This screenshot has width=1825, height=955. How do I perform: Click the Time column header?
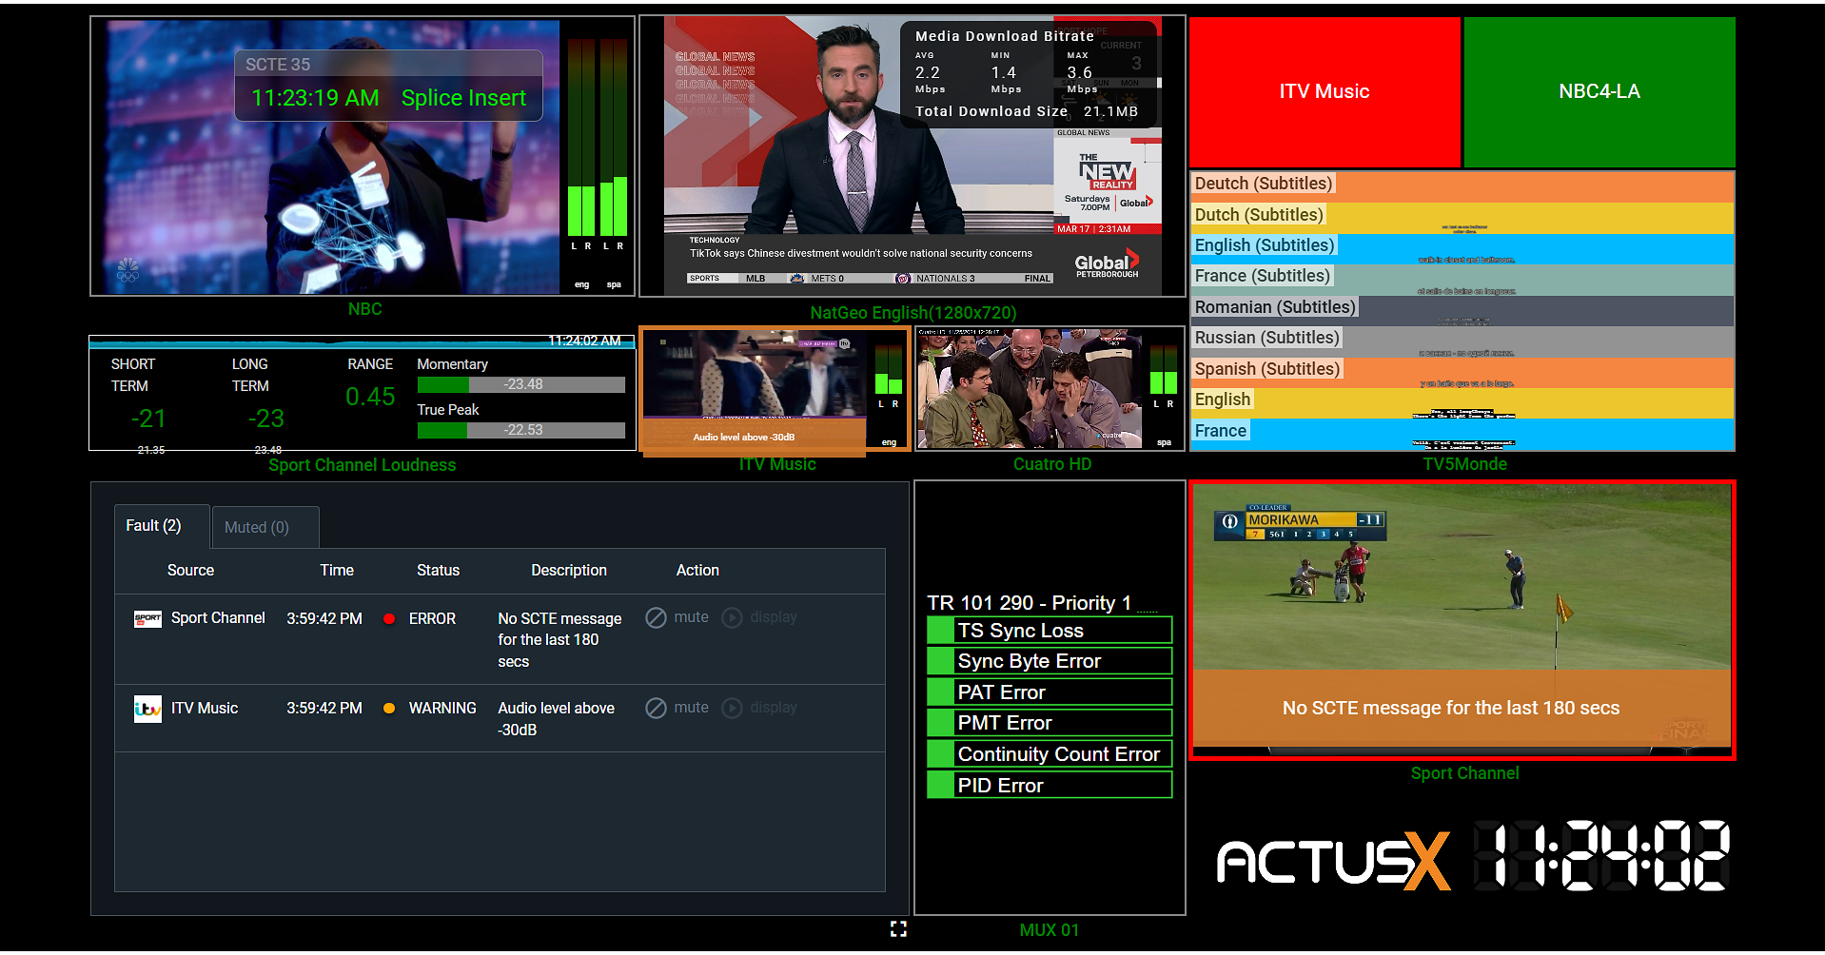(337, 571)
